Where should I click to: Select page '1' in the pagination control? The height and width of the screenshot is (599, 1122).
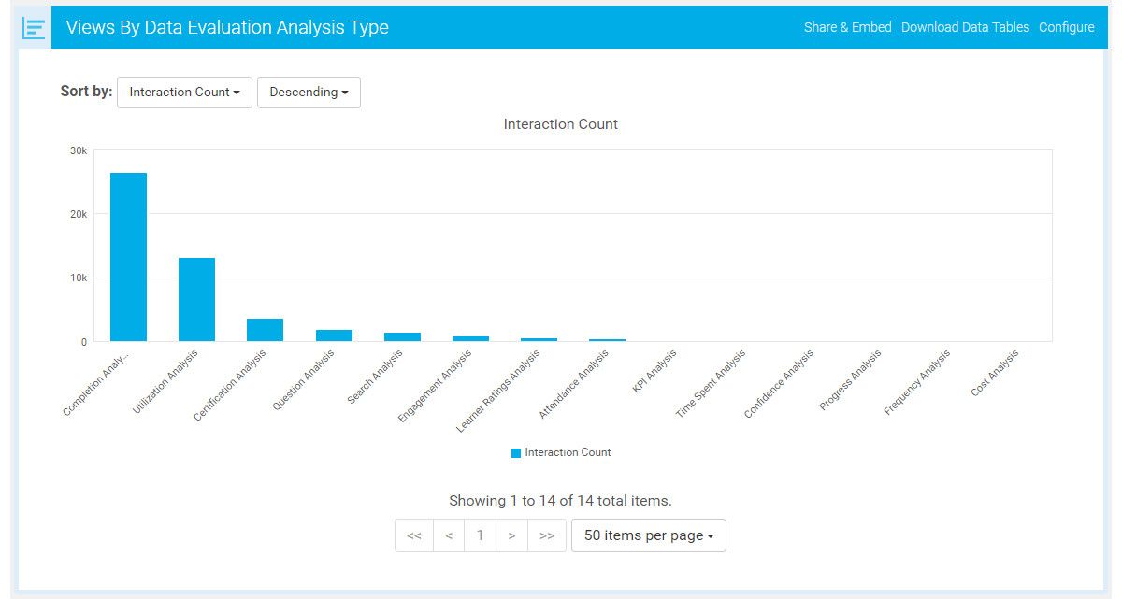pyautogui.click(x=481, y=535)
